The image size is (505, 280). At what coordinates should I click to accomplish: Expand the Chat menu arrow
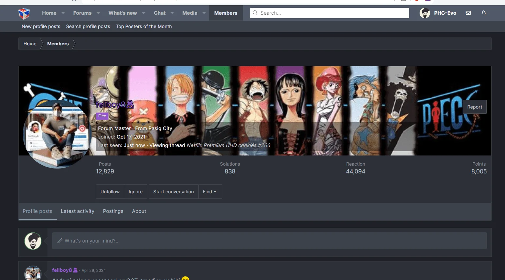coord(172,13)
